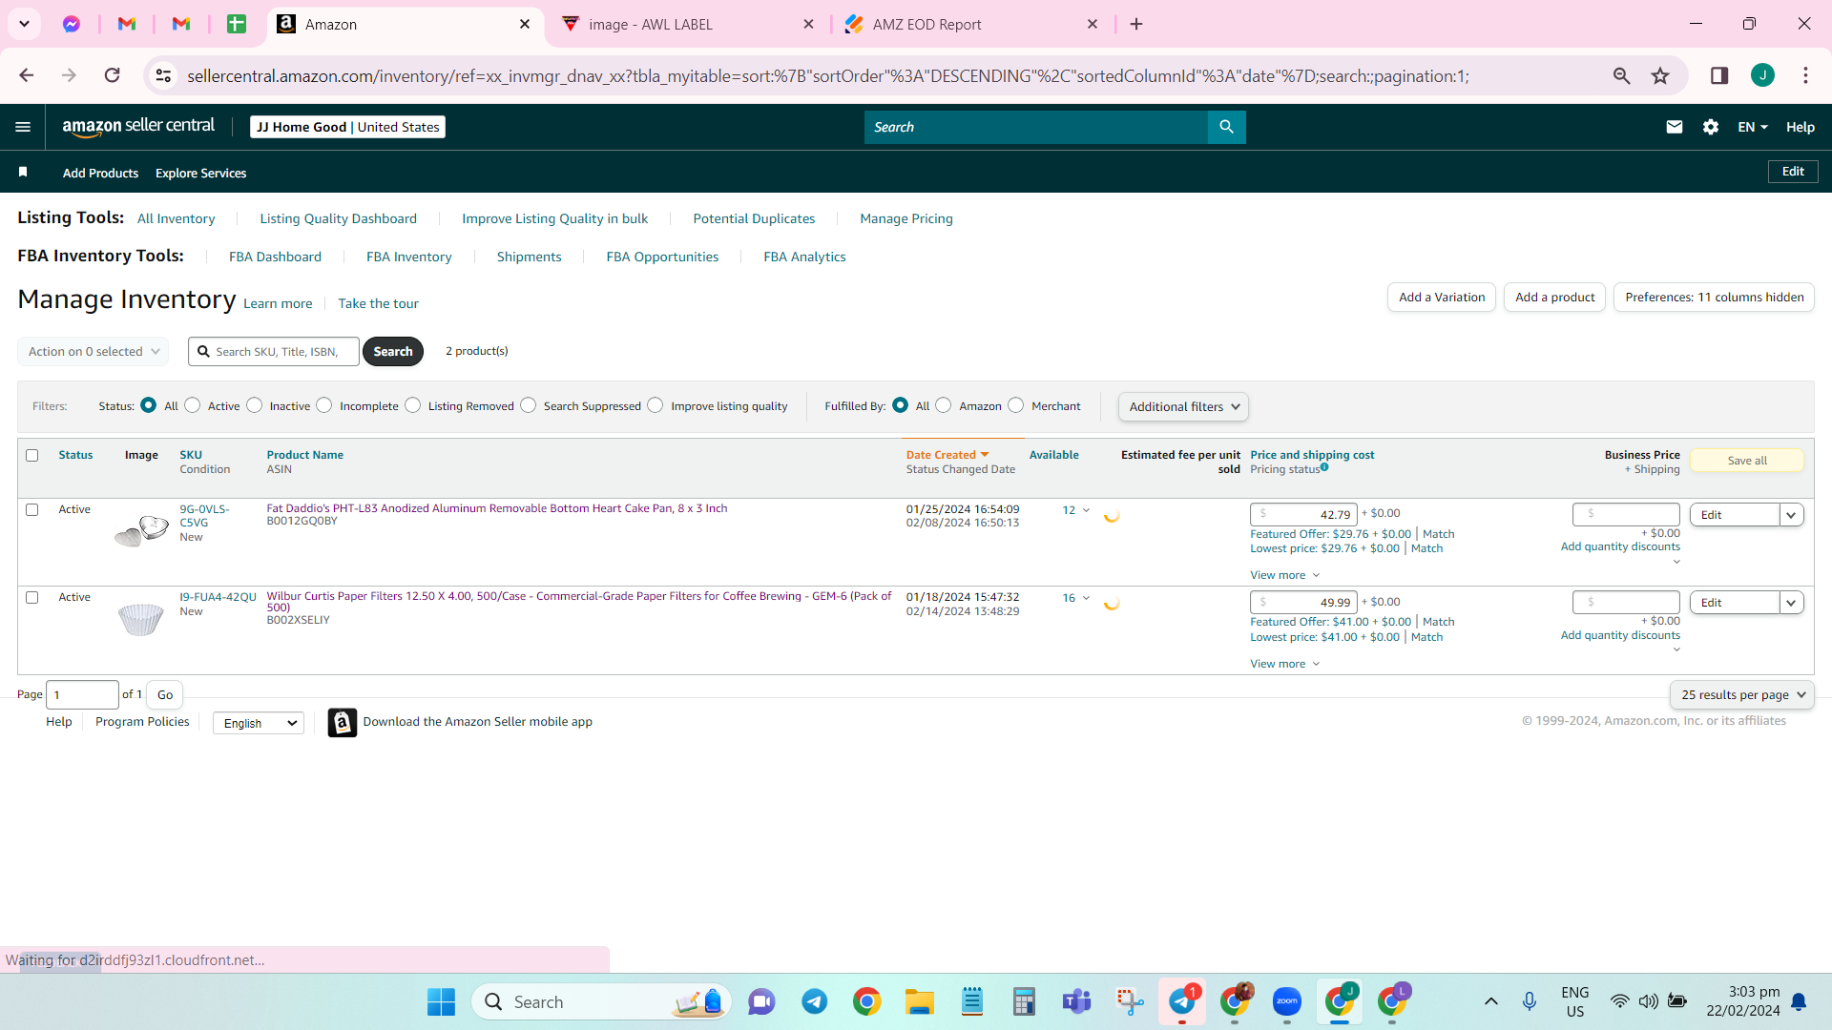Open the Settings gear icon
Viewport: 1832px width, 1030px height.
[x=1711, y=127]
